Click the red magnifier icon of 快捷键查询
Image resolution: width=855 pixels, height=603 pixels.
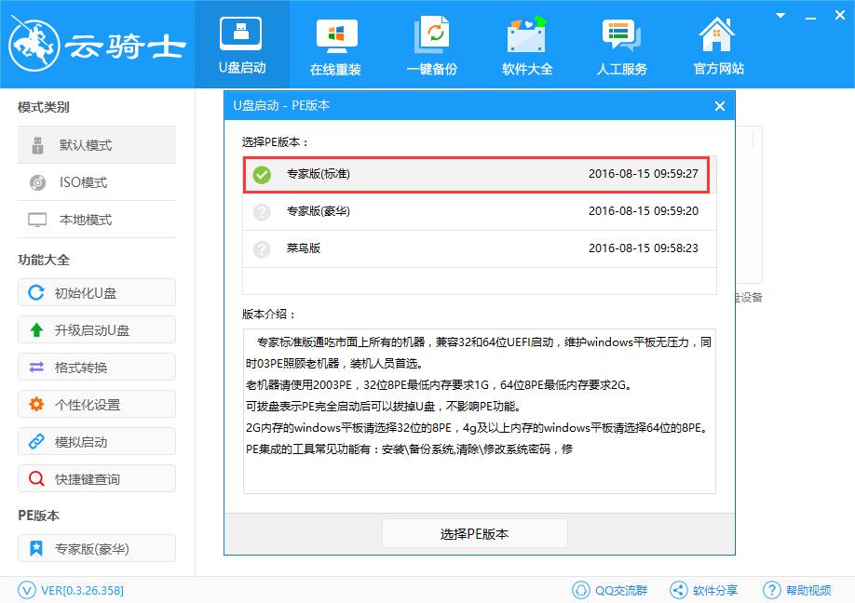click(x=36, y=478)
